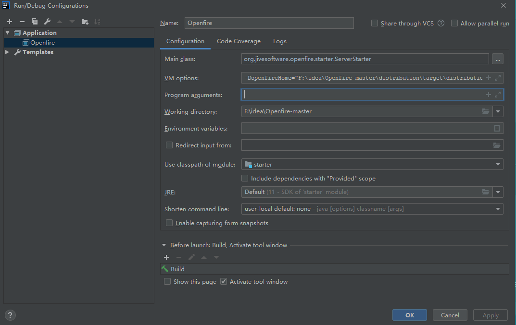Select the Openfire configuration in tree

coord(79,43)
